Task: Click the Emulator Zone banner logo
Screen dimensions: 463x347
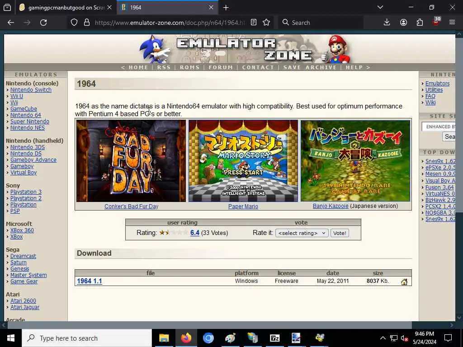Action: pyautogui.click(x=245, y=49)
